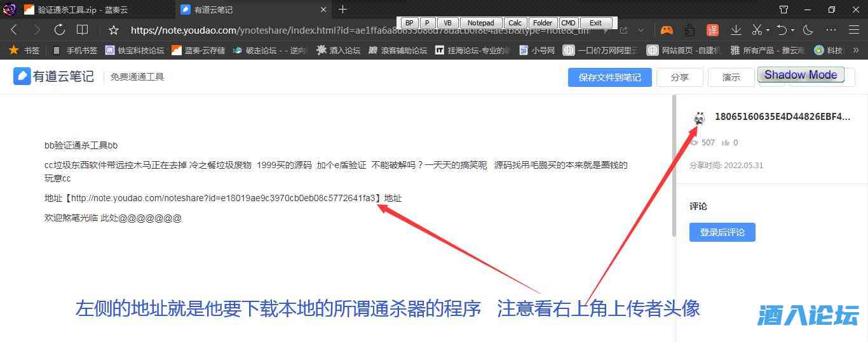This screenshot has width=868, height=342.
Task: Open the 浪客辅助论坛 bookmark
Action: [x=398, y=50]
